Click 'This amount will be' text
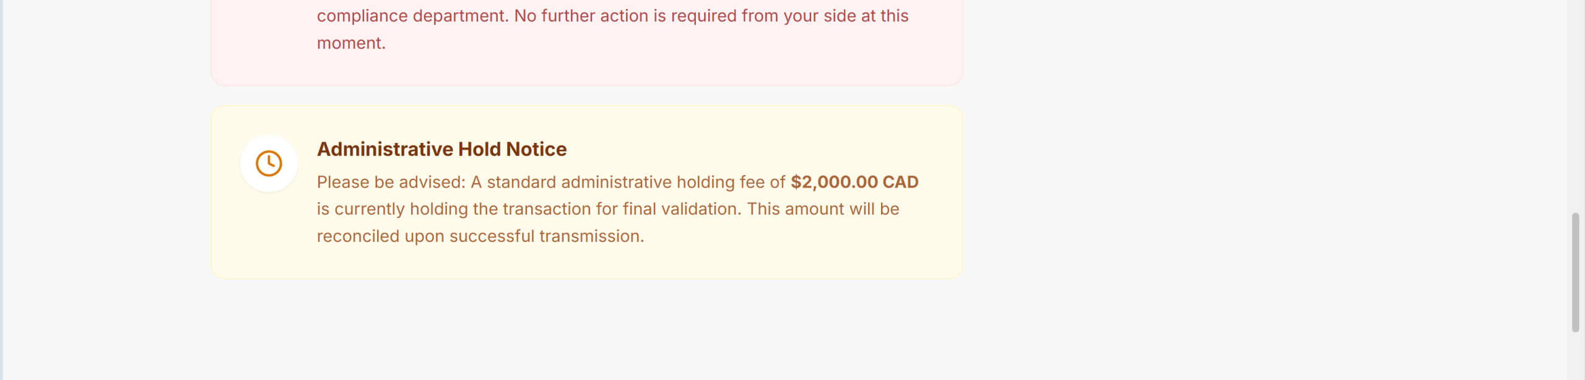This screenshot has height=380, width=1585. pos(823,209)
